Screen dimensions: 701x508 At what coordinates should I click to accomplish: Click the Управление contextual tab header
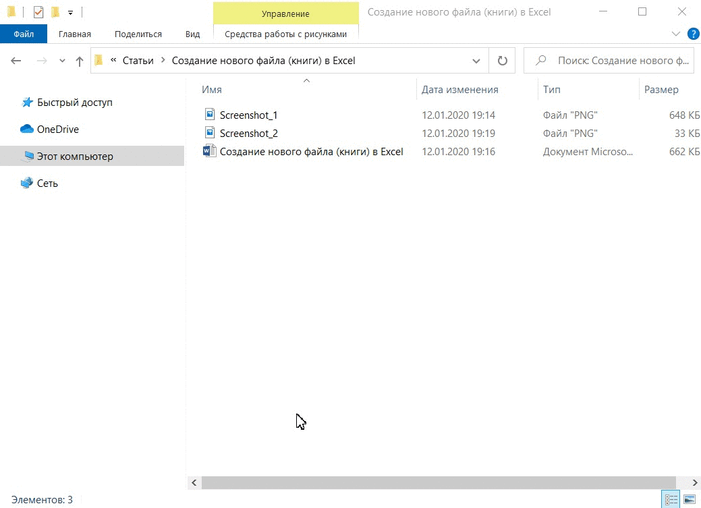pyautogui.click(x=285, y=13)
